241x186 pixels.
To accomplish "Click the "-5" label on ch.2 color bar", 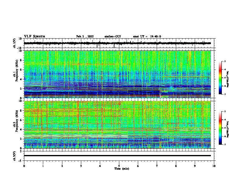I will 225,128.
